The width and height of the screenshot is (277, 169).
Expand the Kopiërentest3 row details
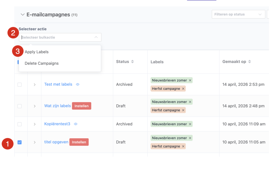pyautogui.click(x=35, y=124)
